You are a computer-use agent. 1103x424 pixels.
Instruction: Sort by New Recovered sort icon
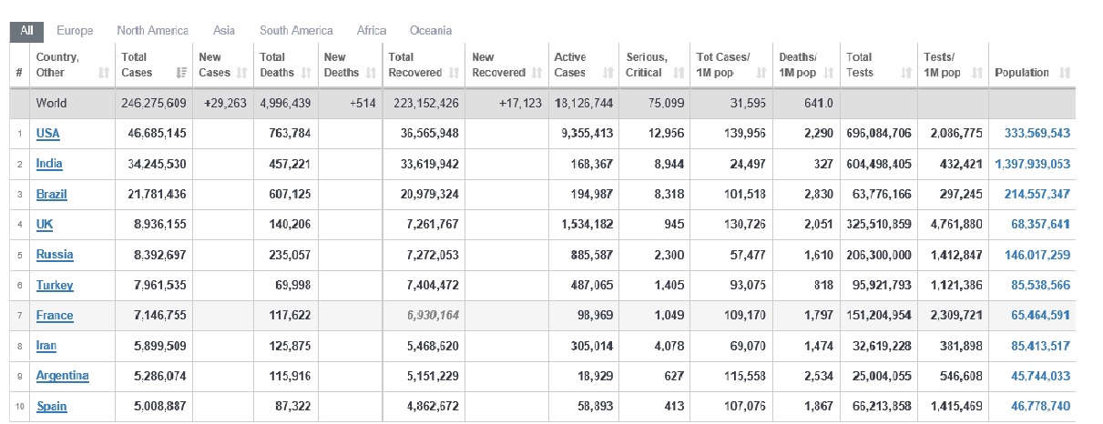pos(536,73)
